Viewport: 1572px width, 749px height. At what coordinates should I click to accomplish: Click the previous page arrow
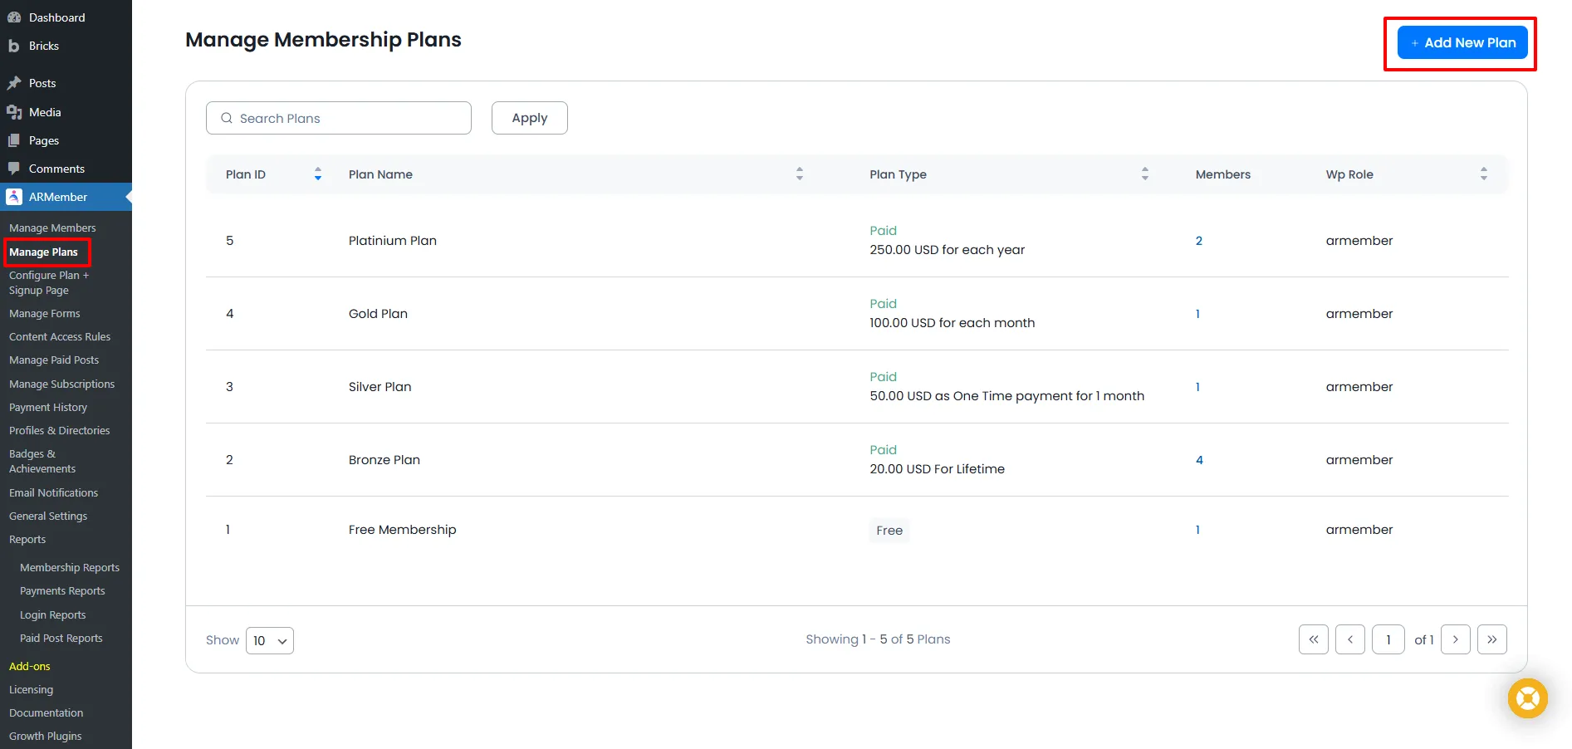point(1349,639)
